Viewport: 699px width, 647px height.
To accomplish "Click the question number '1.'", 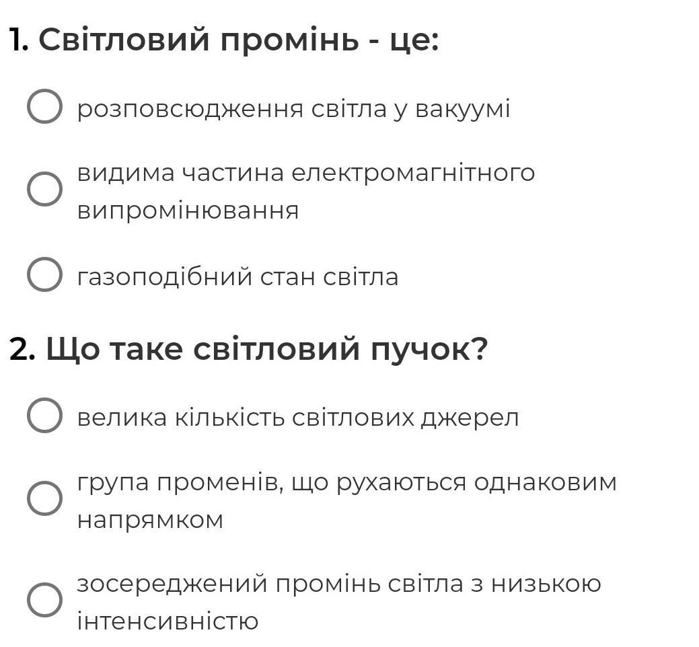I will [19, 40].
